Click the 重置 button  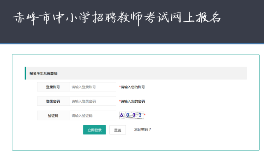click(118, 130)
